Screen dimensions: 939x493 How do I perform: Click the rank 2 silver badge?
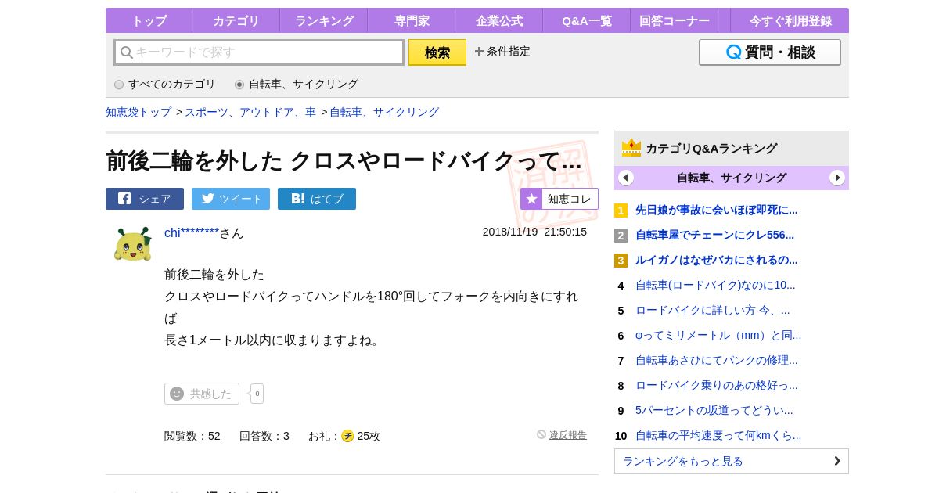pyautogui.click(x=621, y=236)
